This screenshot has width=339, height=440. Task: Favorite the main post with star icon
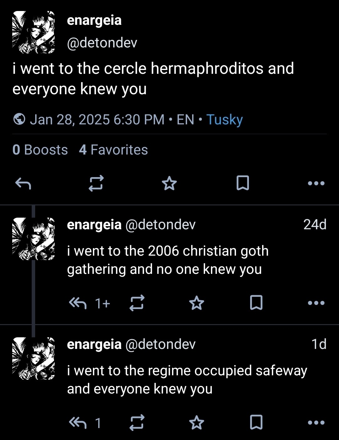[169, 183]
